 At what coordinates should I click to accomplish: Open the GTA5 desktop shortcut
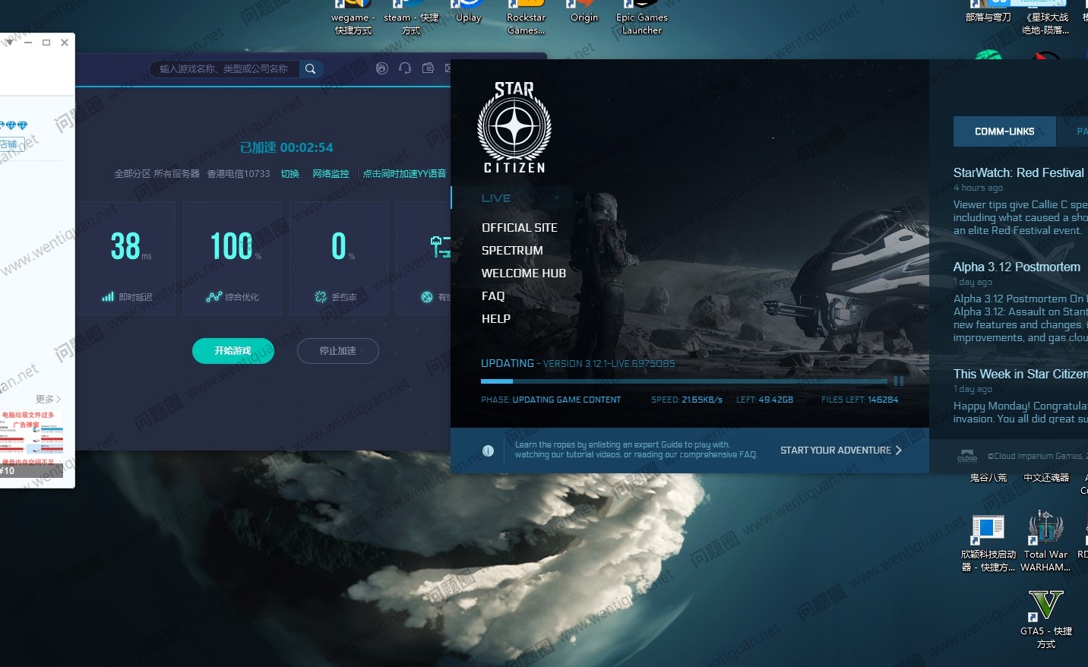tap(1045, 607)
